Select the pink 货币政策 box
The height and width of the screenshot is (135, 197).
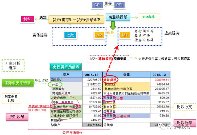(17, 117)
